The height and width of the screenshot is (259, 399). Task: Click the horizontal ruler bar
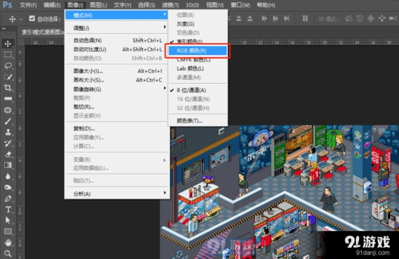pyautogui.click(x=313, y=42)
